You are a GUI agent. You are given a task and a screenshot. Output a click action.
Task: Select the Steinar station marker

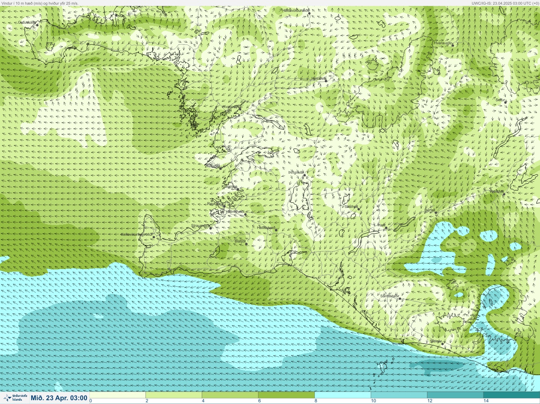(x=443, y=344)
